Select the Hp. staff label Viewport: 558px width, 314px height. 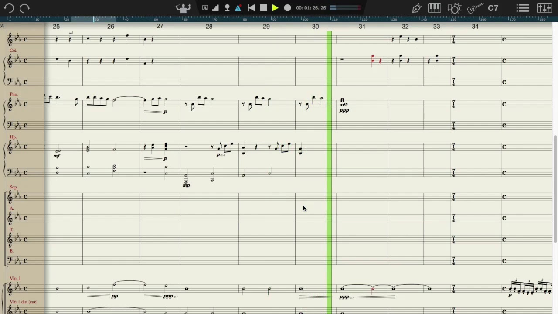[x=13, y=137]
